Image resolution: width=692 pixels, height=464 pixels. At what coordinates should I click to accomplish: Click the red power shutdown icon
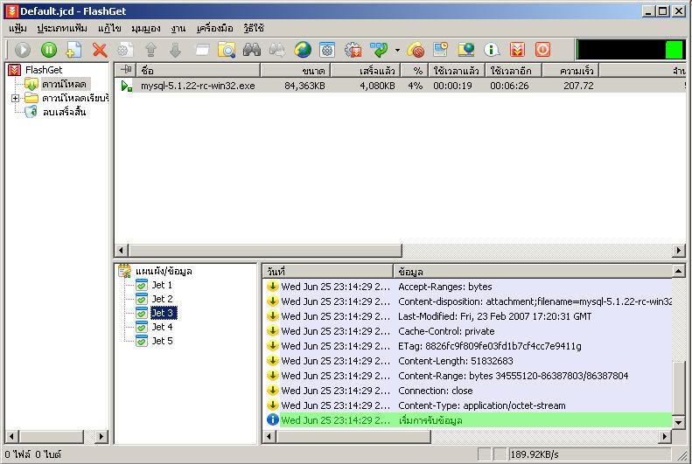point(542,50)
